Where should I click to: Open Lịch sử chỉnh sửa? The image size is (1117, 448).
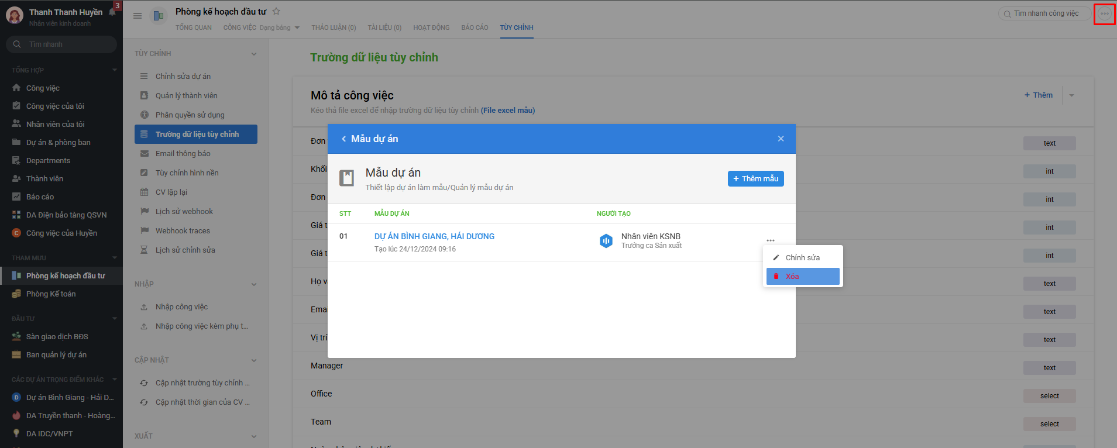pyautogui.click(x=196, y=250)
